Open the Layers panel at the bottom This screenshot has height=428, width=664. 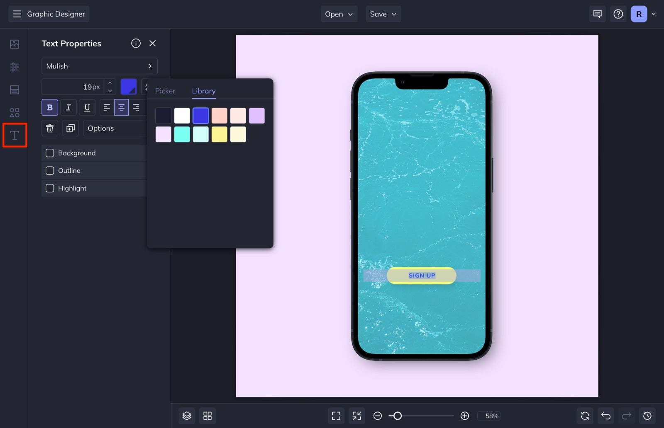pos(187,416)
